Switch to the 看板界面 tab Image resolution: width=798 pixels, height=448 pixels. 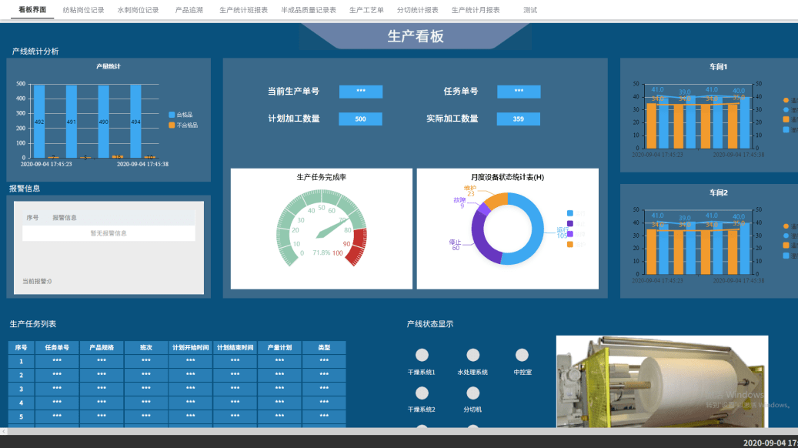click(x=32, y=10)
